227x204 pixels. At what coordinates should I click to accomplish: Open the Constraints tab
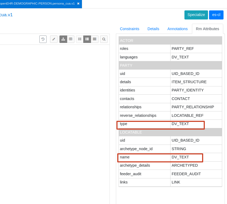coord(130,29)
